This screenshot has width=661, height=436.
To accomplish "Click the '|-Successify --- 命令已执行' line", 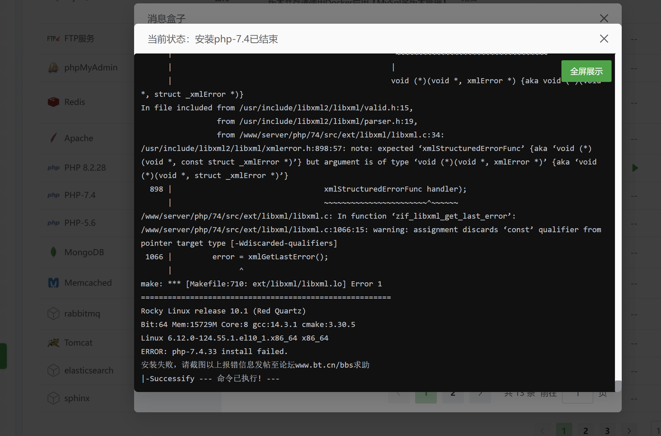I will [x=210, y=378].
